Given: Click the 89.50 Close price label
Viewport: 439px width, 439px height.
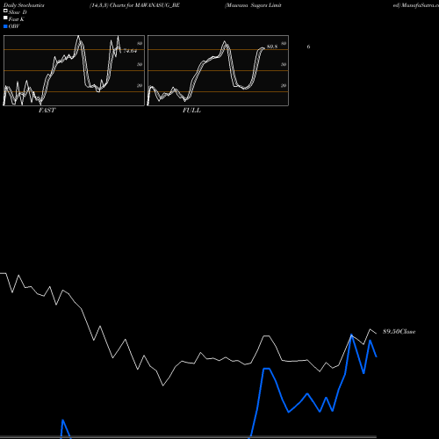Looking at the screenshot, I should click(x=399, y=332).
